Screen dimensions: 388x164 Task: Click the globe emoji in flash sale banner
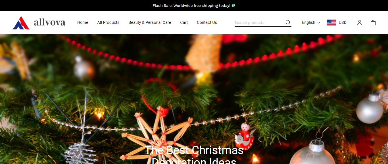pyautogui.click(x=233, y=5)
